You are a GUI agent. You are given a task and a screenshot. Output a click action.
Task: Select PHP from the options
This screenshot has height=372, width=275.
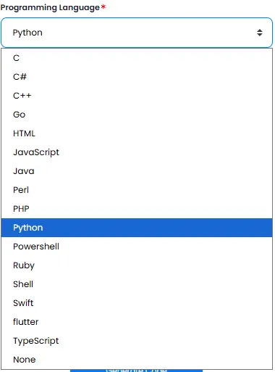point(137,209)
